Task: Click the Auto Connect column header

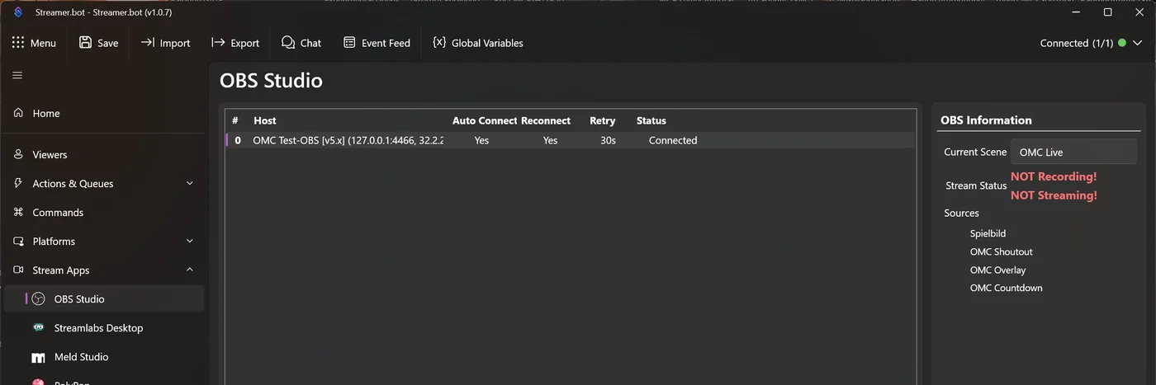Action: (x=485, y=120)
